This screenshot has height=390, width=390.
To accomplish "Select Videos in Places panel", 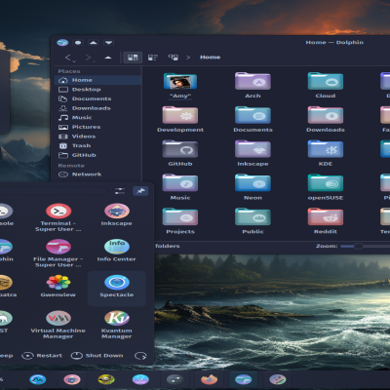I will [98, 136].
